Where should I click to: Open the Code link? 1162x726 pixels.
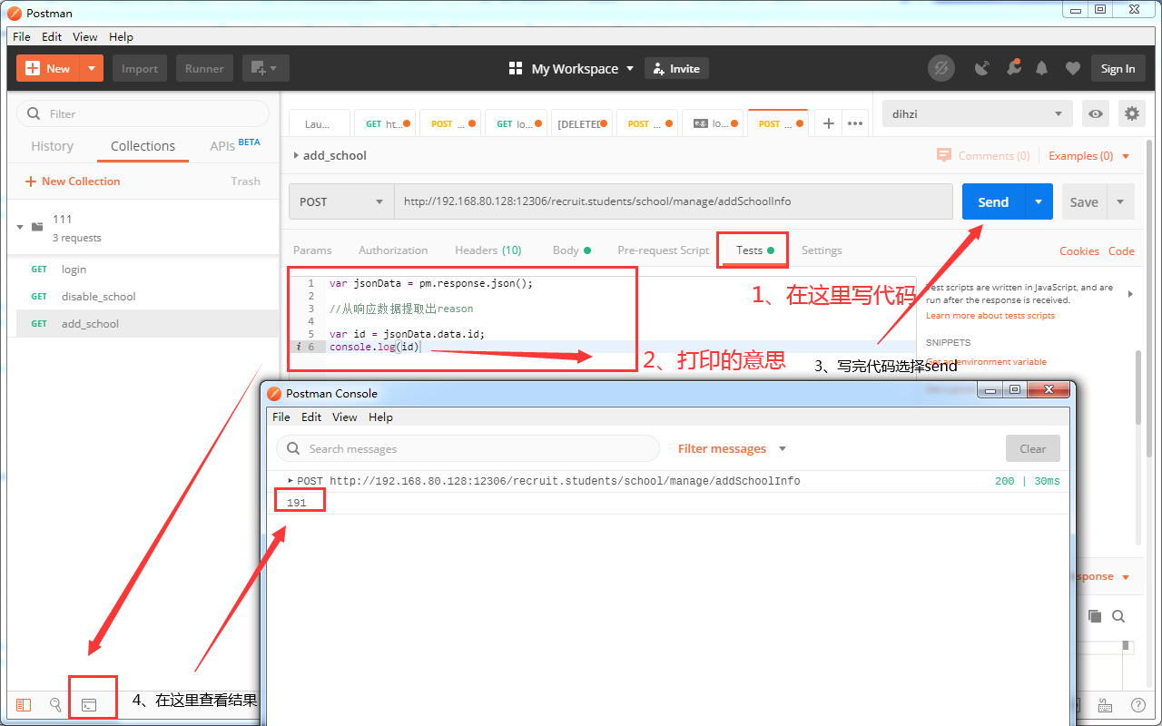[1121, 250]
